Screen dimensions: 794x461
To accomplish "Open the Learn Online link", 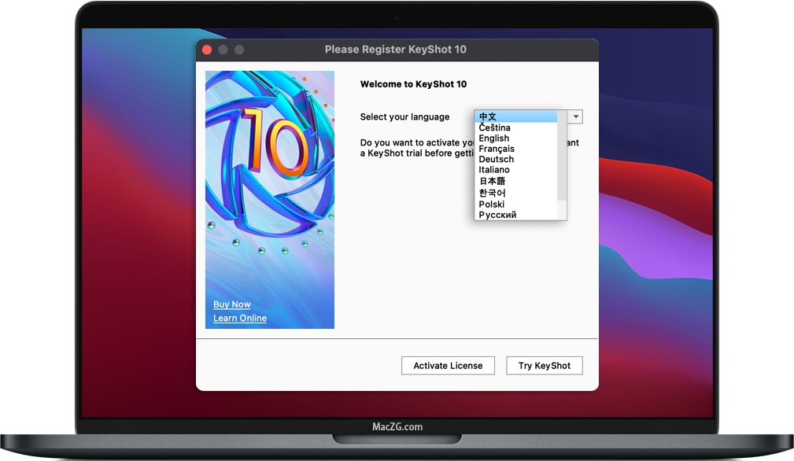I will click(240, 318).
